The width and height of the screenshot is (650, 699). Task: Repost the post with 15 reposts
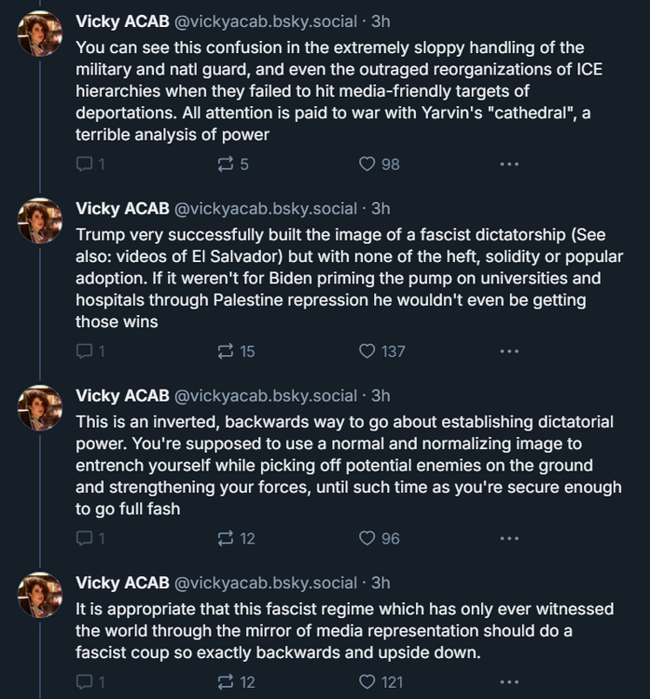224,351
